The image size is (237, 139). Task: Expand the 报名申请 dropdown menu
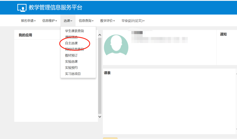click(x=28, y=20)
